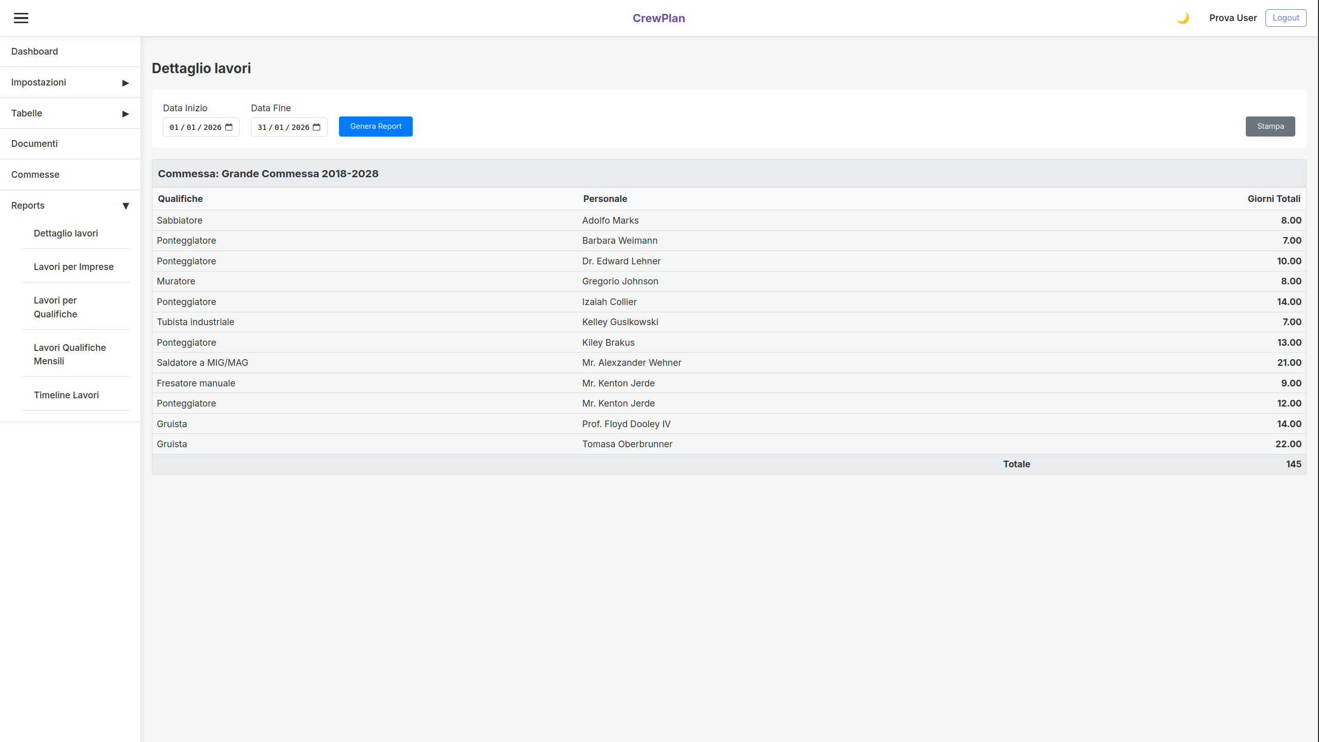Click the Data Inizio date field
Viewport: 1319px width, 742px height.
click(x=195, y=127)
